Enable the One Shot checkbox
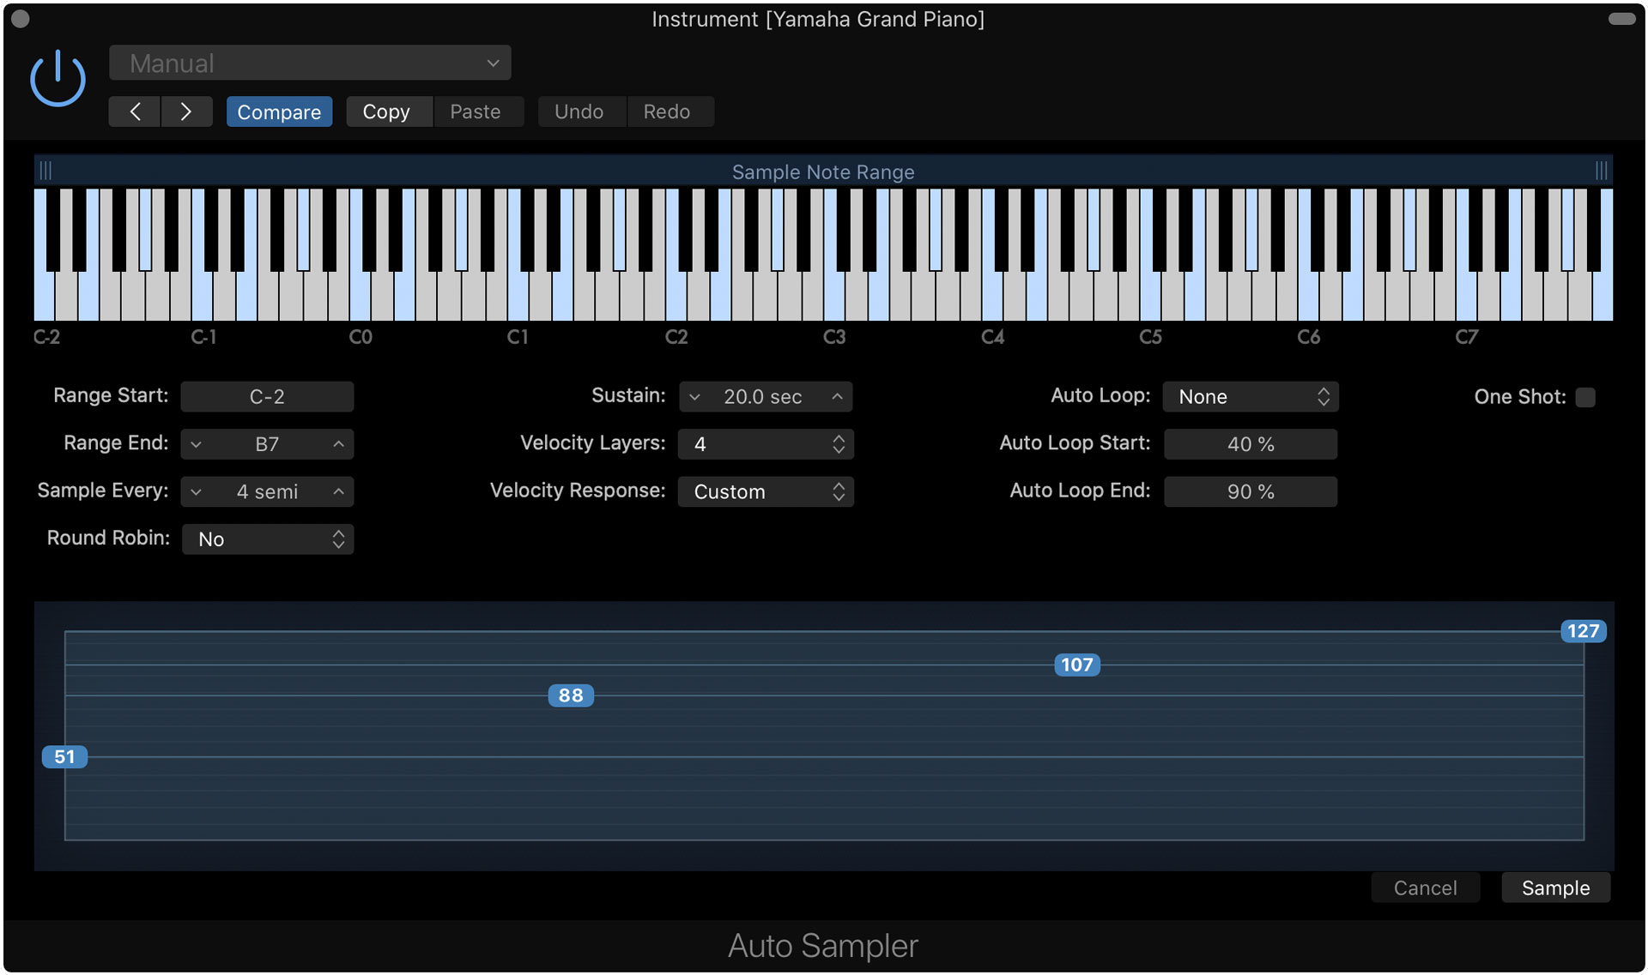 [1585, 397]
